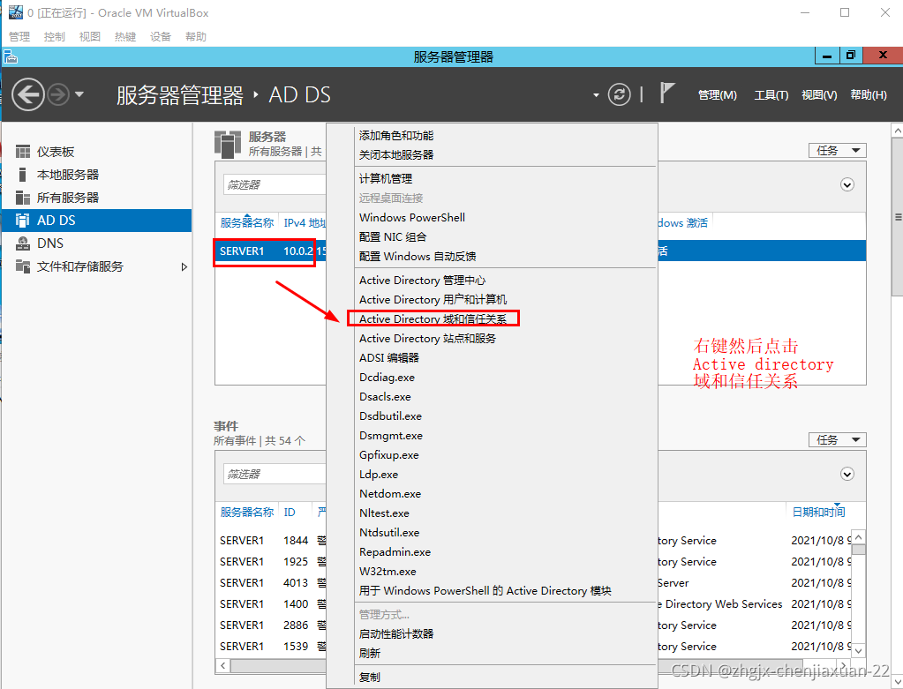The width and height of the screenshot is (903, 689).
Task: Open the 工具(T) menu
Action: [771, 95]
